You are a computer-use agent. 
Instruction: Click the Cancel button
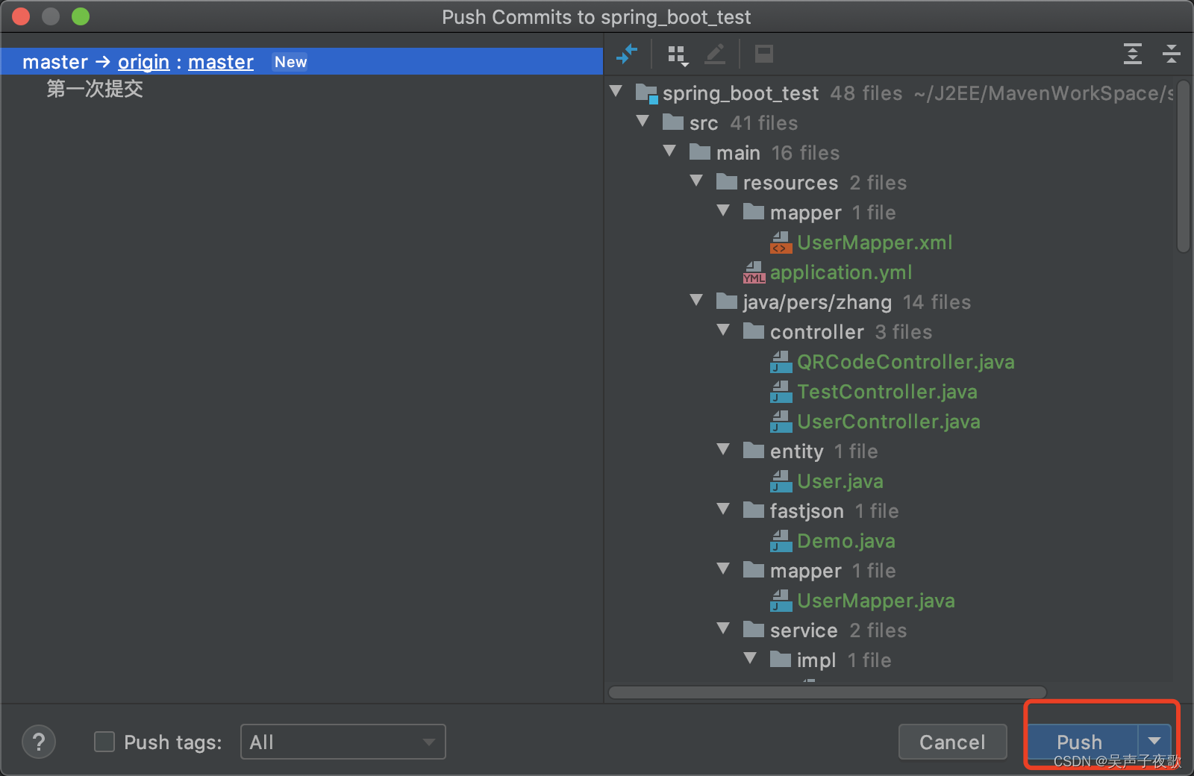click(952, 742)
